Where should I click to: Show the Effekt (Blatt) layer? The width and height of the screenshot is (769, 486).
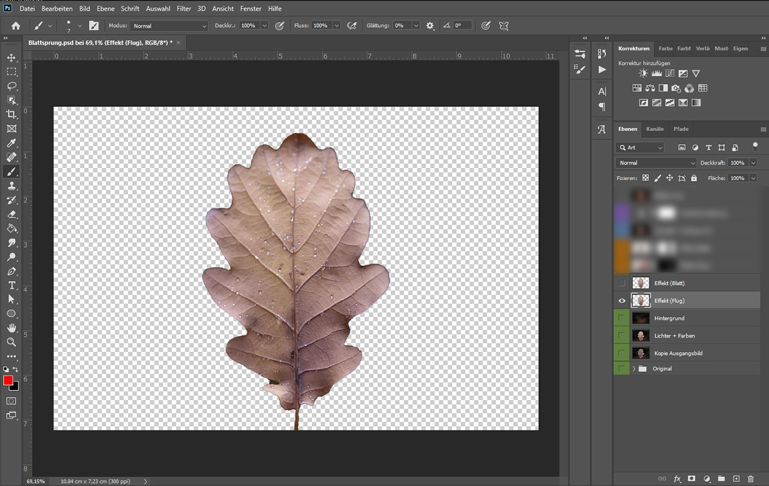pyautogui.click(x=622, y=283)
